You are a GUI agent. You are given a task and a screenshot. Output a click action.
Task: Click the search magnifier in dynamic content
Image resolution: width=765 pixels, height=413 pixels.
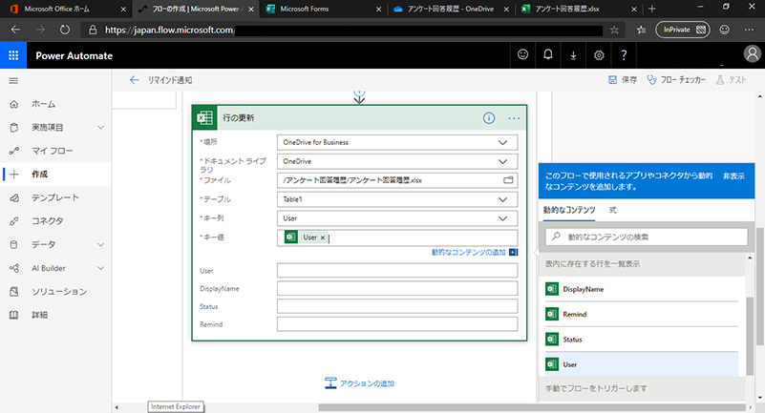coord(556,237)
